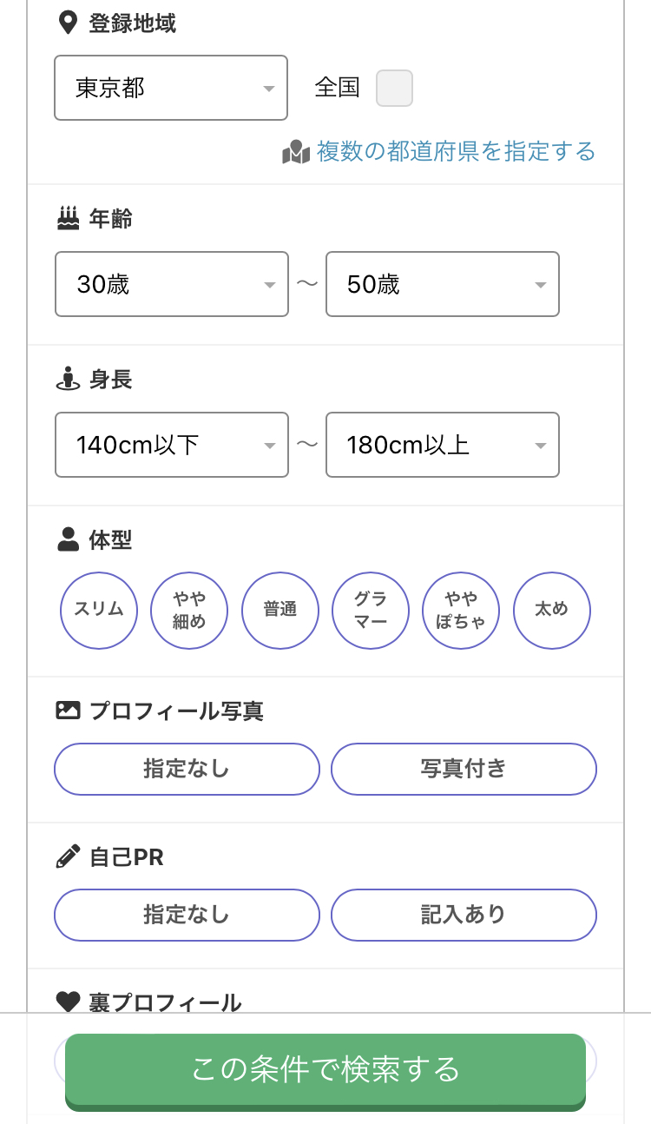The height and width of the screenshot is (1124, 651).
Task: Click the birthday cake icon beside 年齢
Action: pos(68,218)
